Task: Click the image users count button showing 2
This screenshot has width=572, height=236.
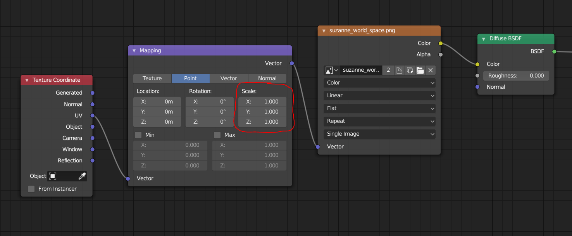Action: pyautogui.click(x=388, y=70)
